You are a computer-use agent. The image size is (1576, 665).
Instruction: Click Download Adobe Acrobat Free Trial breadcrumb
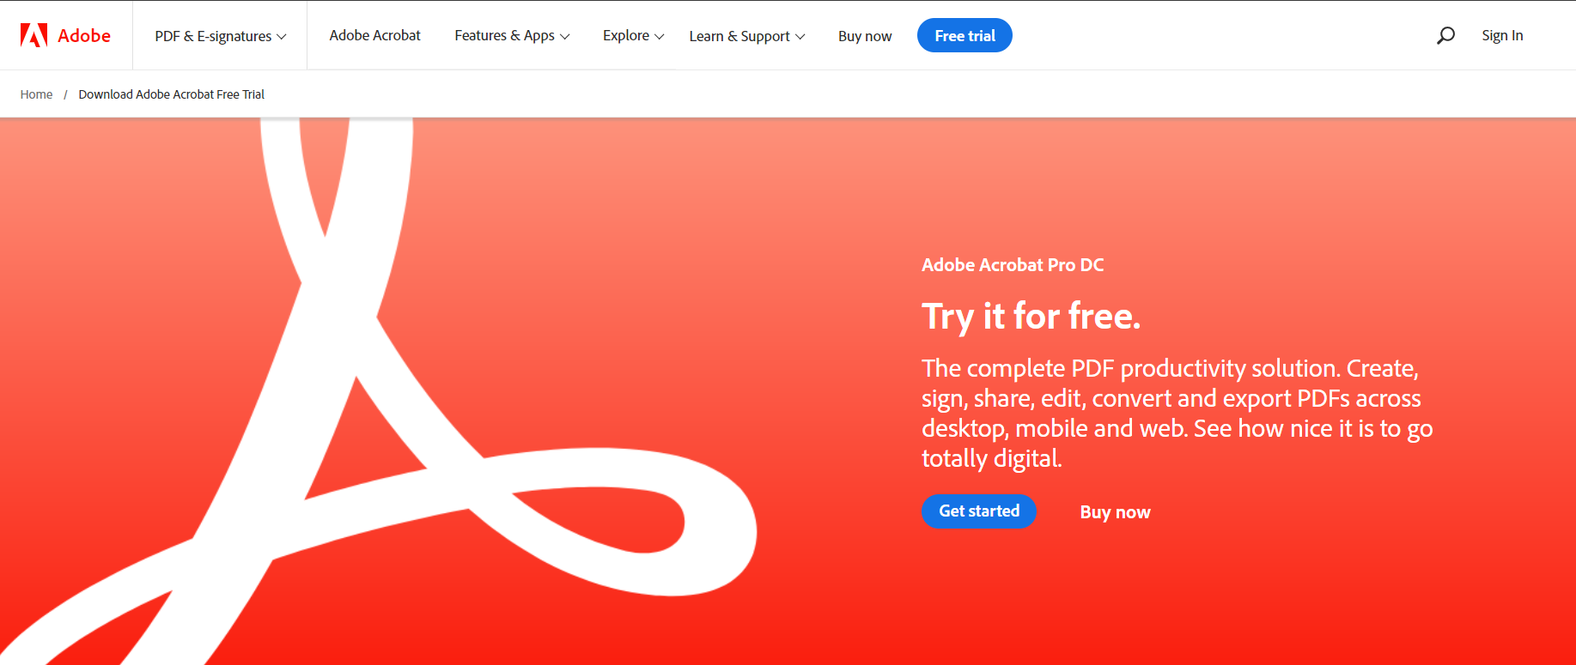tap(171, 94)
